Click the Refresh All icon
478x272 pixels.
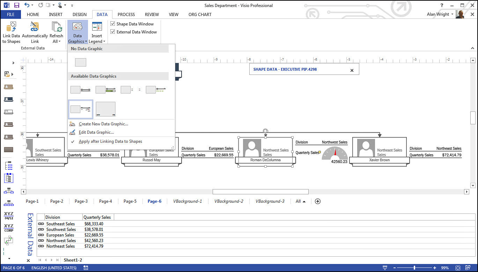click(56, 27)
